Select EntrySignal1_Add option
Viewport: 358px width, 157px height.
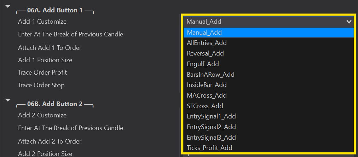[211, 116]
